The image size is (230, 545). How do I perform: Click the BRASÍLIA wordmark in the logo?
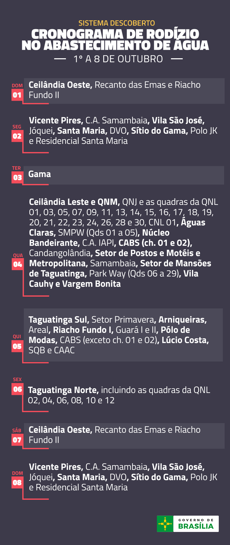click(196, 526)
